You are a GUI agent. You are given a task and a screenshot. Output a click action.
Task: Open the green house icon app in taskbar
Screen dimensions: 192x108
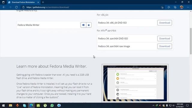[38, 105]
